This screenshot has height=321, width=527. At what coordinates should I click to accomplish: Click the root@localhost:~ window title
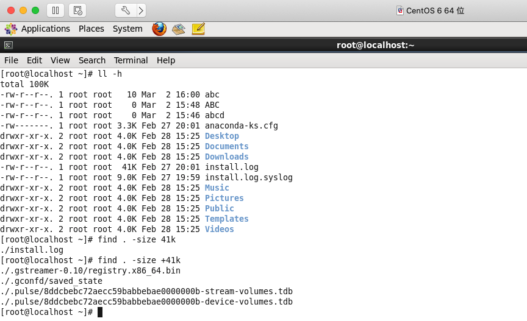click(x=375, y=45)
